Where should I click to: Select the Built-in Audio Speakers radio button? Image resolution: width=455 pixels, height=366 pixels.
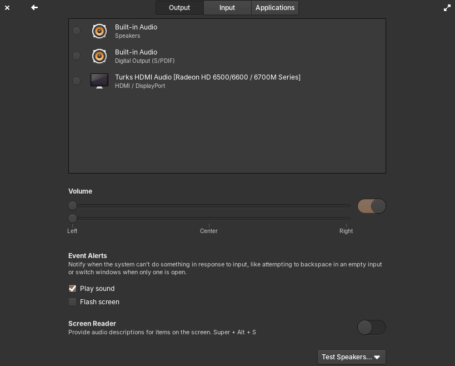(76, 31)
